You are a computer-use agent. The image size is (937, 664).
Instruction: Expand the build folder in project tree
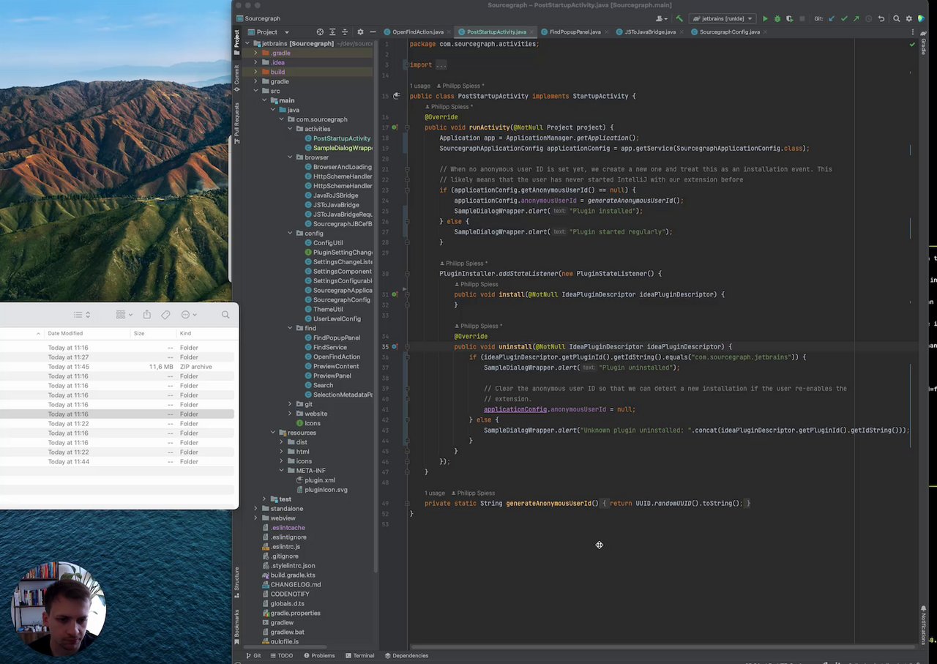pyautogui.click(x=255, y=72)
